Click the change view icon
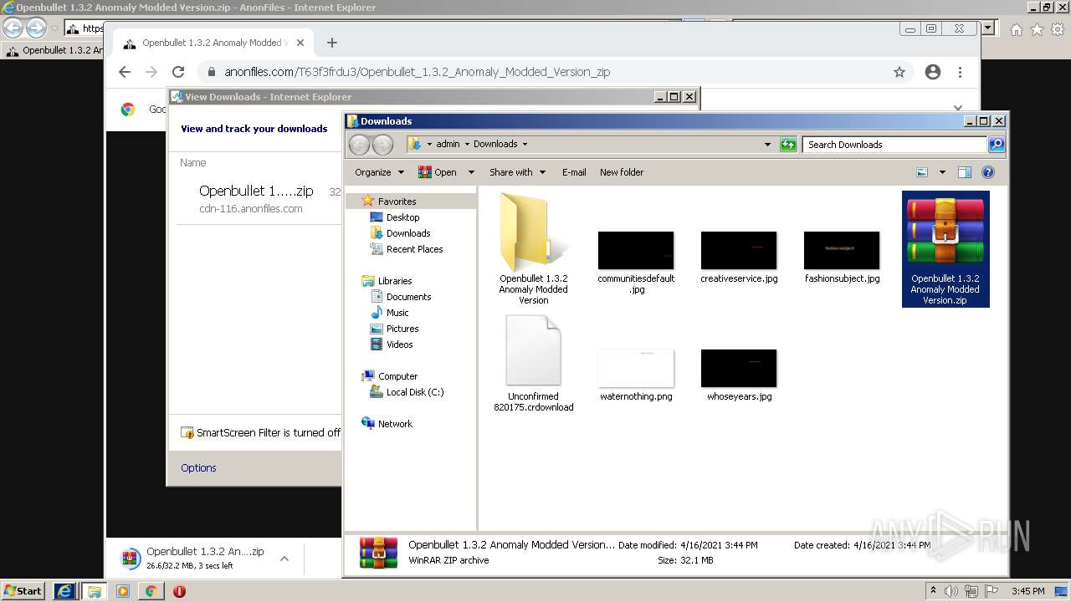Viewport: 1071px width, 602px height. (x=922, y=172)
